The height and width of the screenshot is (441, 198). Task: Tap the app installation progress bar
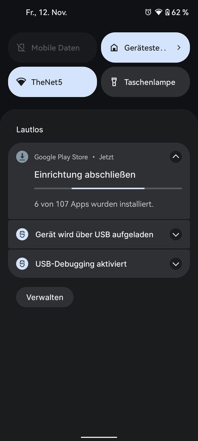coord(108,188)
